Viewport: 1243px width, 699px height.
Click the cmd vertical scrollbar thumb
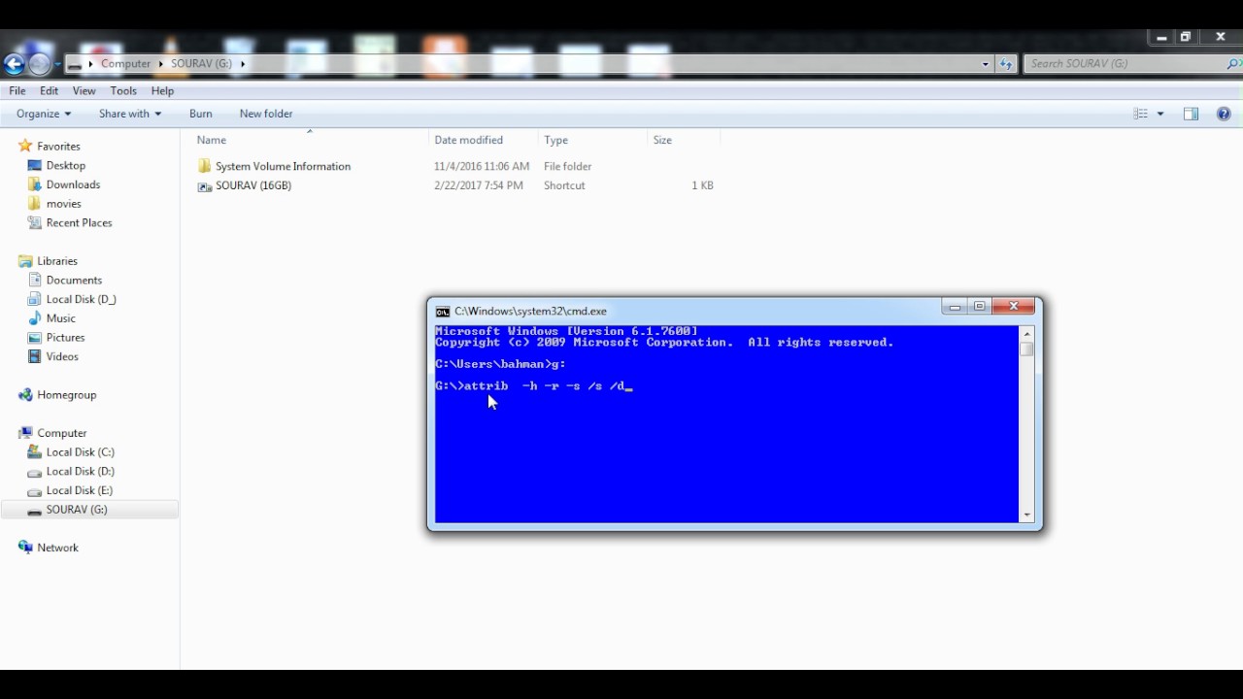tap(1026, 349)
